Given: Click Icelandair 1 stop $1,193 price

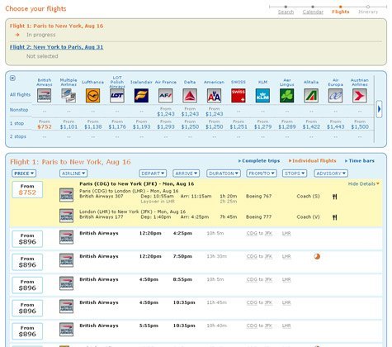Looking at the screenshot, I should coord(141,126).
